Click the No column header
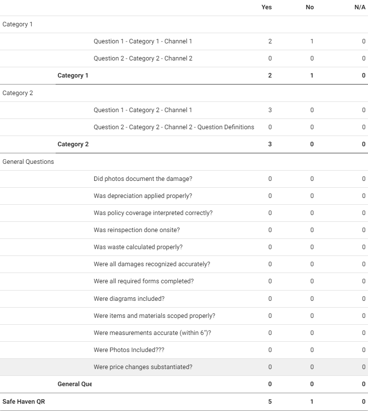The height and width of the screenshot is (411, 368). [309, 7]
